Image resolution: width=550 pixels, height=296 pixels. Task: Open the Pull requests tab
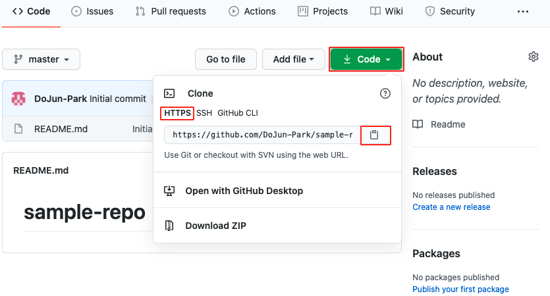(171, 11)
